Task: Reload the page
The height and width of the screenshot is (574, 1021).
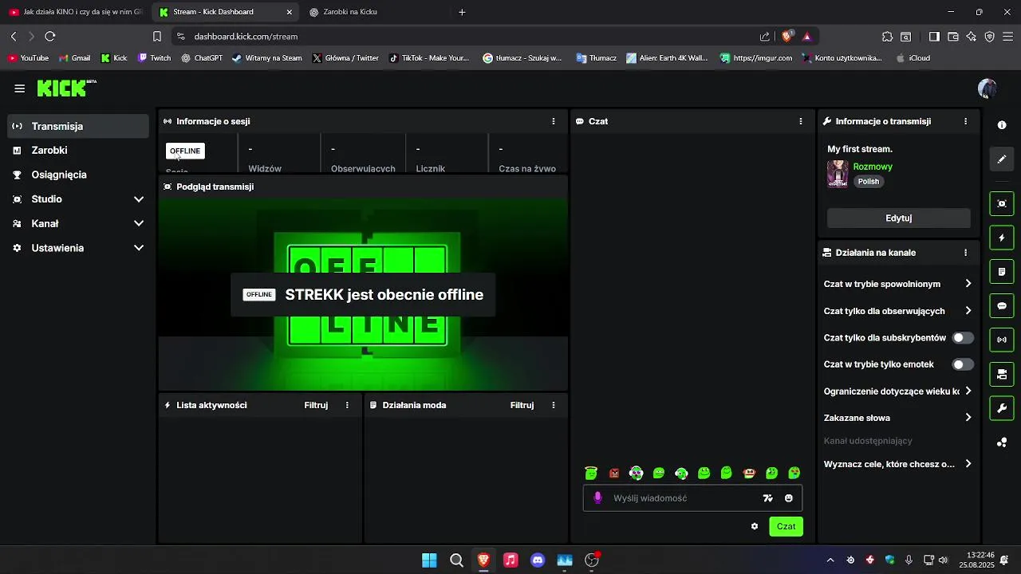Action: (x=50, y=37)
